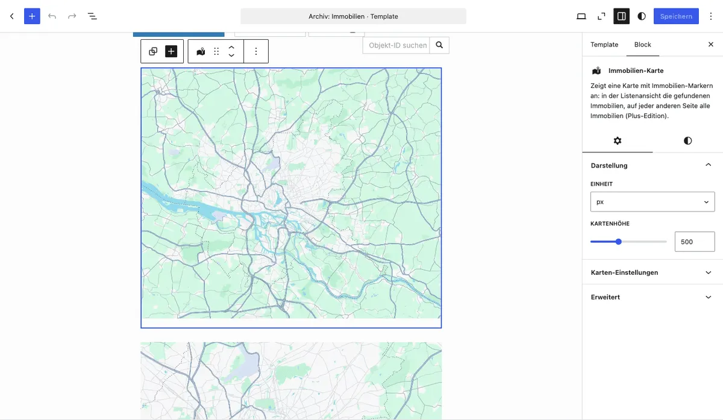This screenshot has height=420, width=723.
Task: Click the Objekt-ID suchen search field
Action: point(396,45)
